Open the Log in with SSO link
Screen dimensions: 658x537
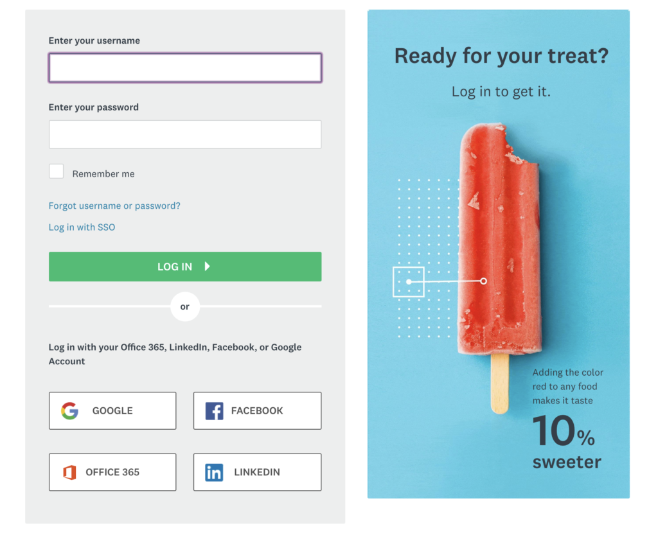click(82, 227)
